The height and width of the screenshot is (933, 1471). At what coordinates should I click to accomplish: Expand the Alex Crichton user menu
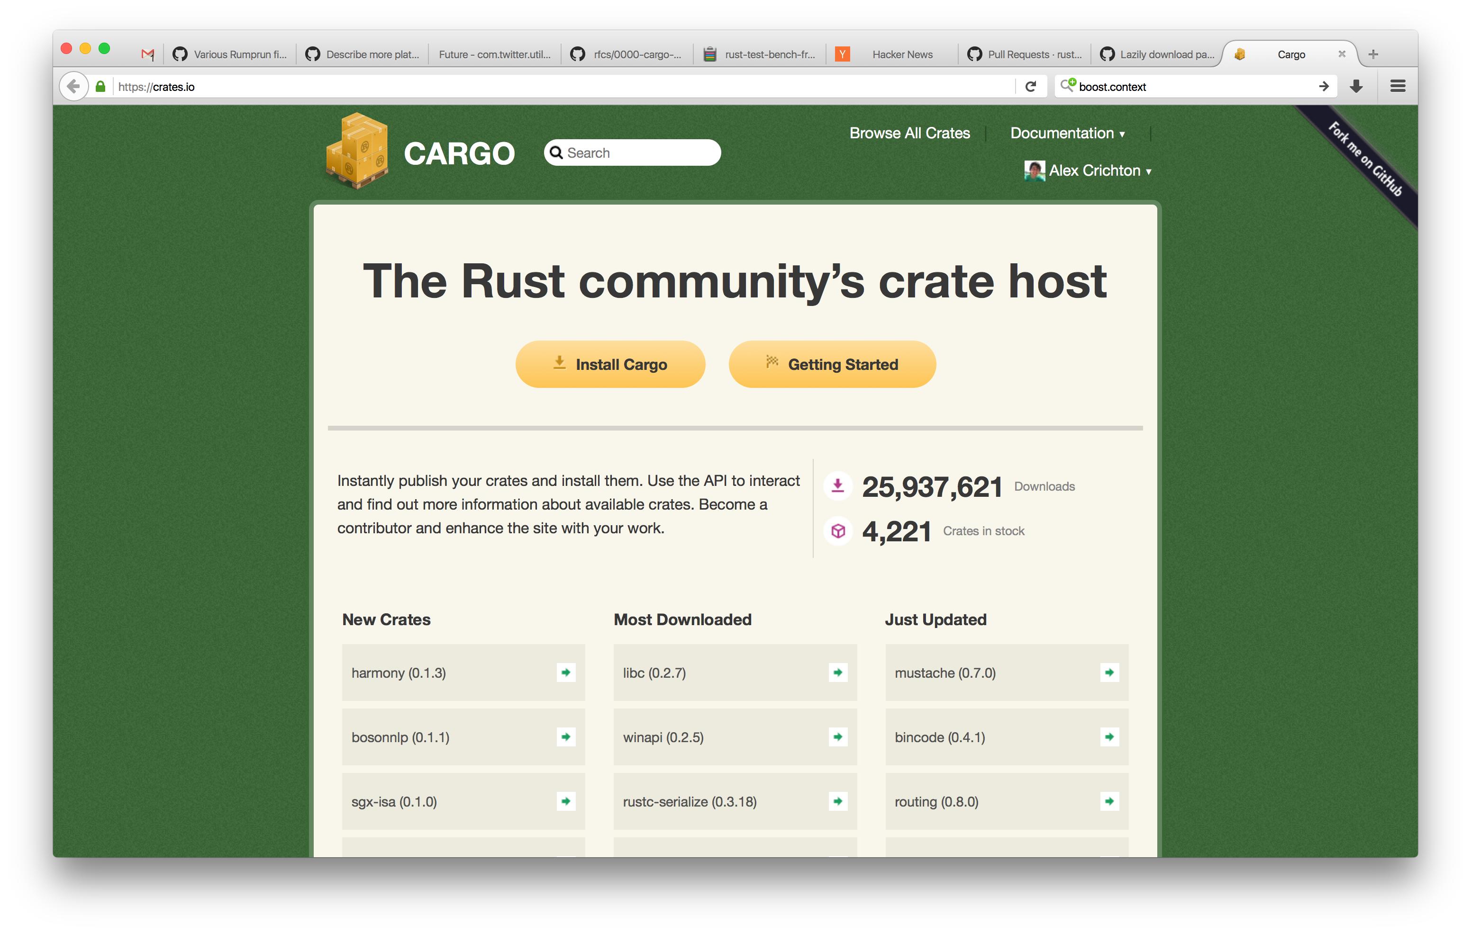pyautogui.click(x=1088, y=171)
